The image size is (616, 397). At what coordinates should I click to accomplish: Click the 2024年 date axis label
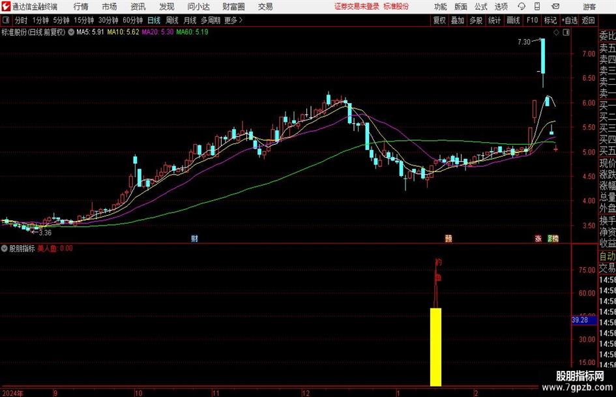pos(12,393)
